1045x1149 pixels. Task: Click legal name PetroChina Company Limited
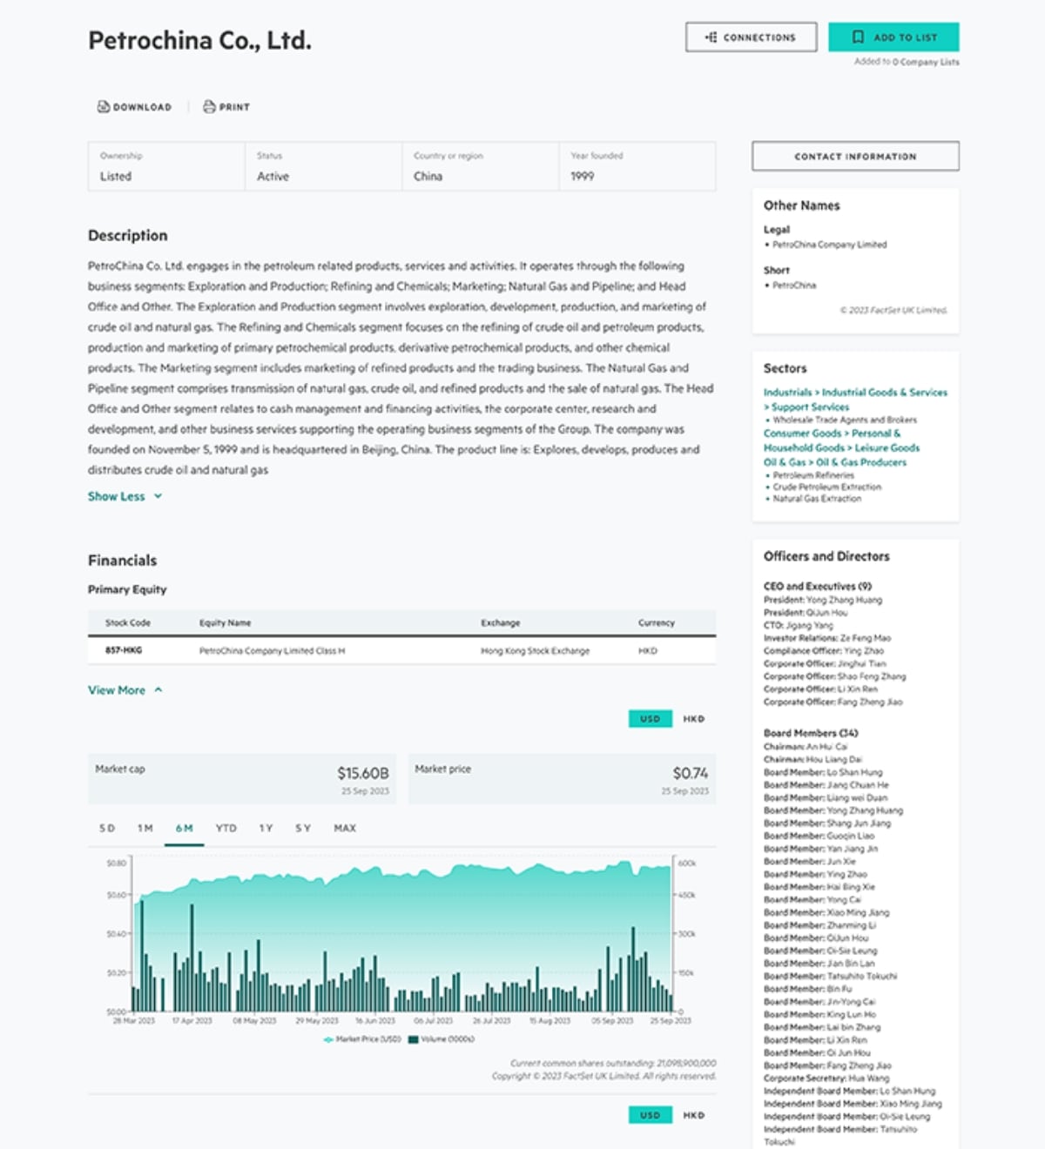829,245
